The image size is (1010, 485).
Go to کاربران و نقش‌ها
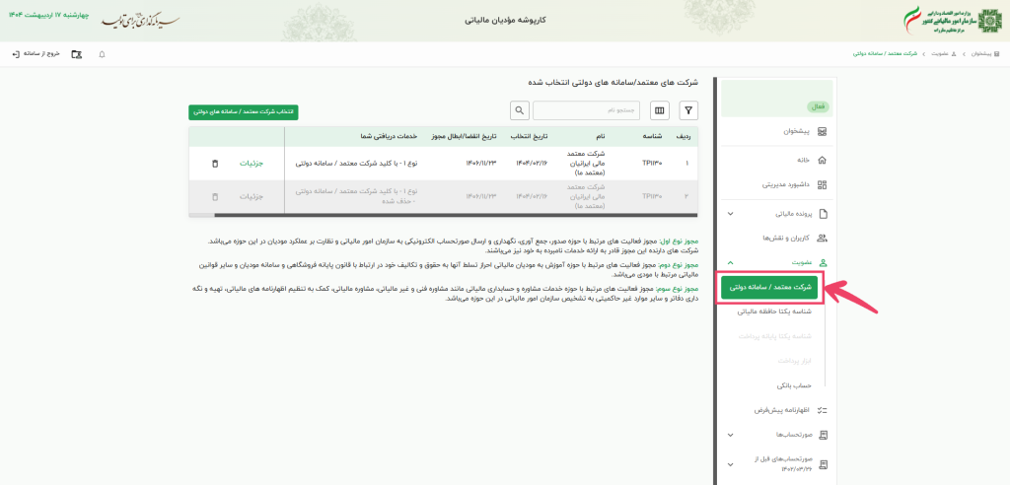[786, 238]
